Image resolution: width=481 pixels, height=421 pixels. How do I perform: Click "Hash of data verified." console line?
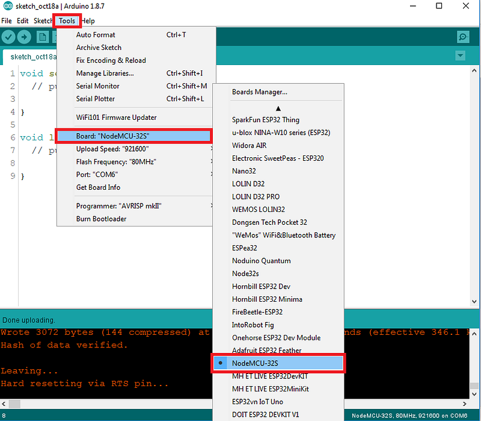(x=64, y=345)
